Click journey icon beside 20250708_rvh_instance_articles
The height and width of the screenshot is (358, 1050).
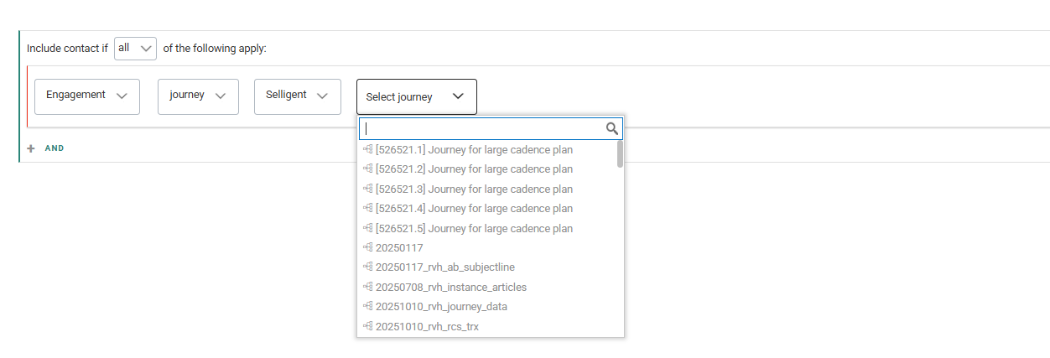(x=367, y=288)
